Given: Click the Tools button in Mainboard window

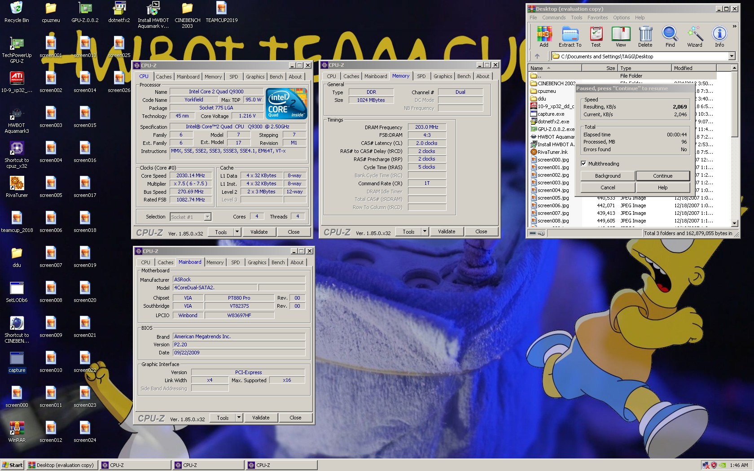Looking at the screenshot, I should pos(223,418).
